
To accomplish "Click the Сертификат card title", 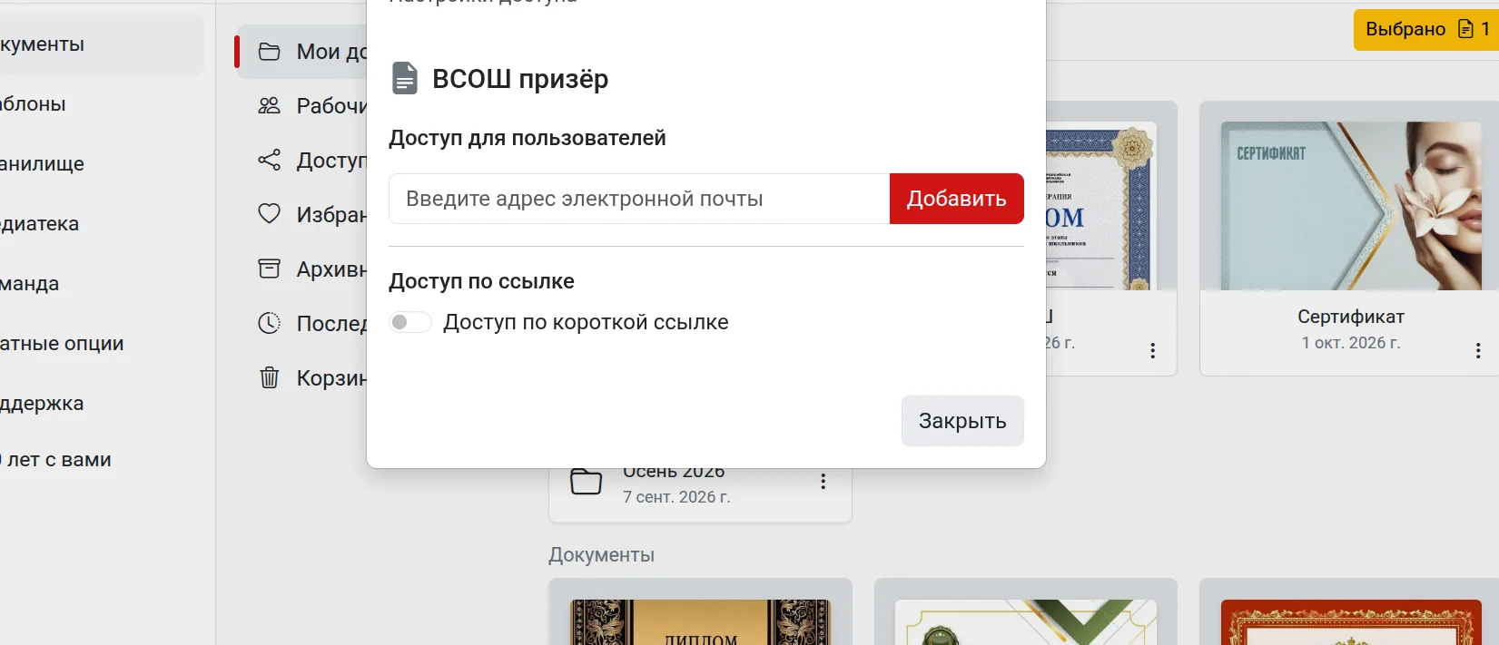I will point(1351,317).
